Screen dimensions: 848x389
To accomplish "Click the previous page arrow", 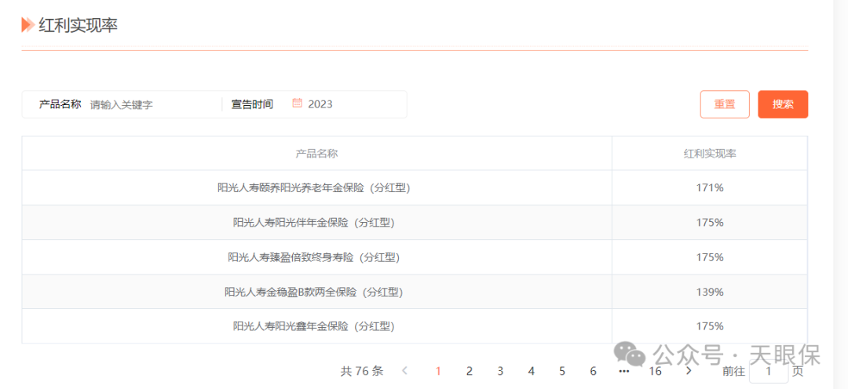I will pos(405,371).
